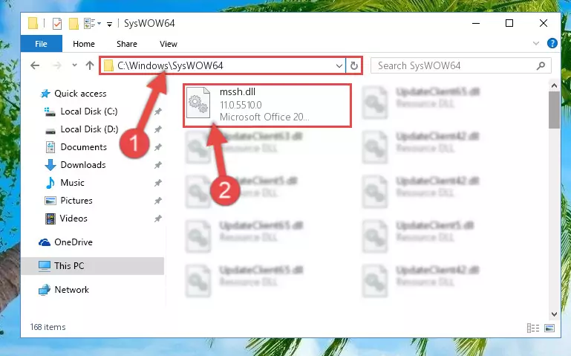Select the mssh.dll file name
The image size is (571, 356).
click(238, 92)
